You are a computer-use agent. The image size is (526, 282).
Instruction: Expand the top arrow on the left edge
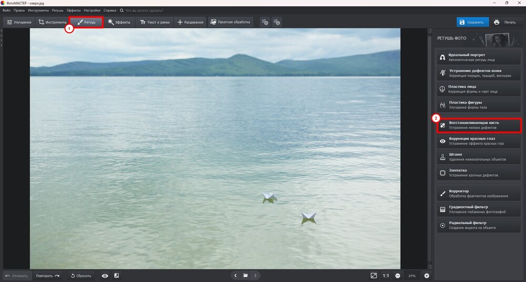point(2,31)
